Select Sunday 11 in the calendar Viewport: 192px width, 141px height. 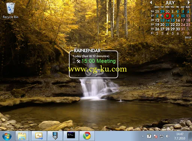tap(188, 16)
